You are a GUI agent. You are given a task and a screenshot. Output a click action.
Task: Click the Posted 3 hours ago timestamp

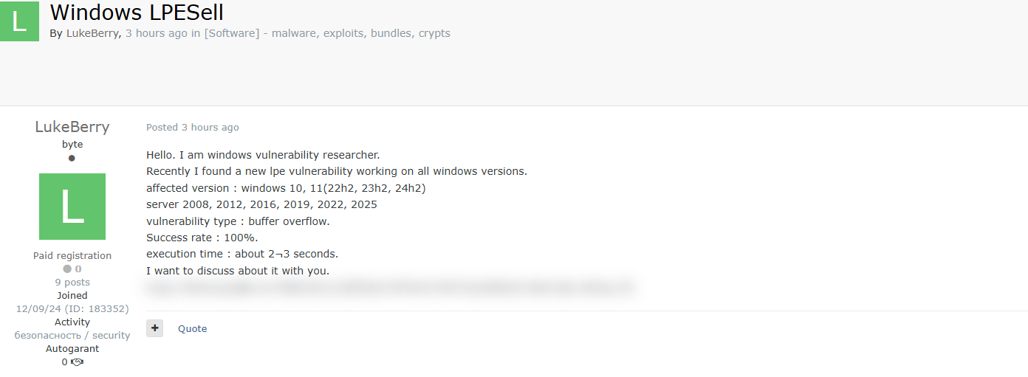pyautogui.click(x=193, y=128)
